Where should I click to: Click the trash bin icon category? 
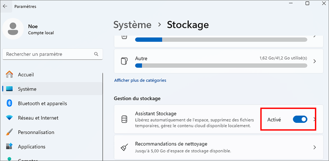click(124, 37)
